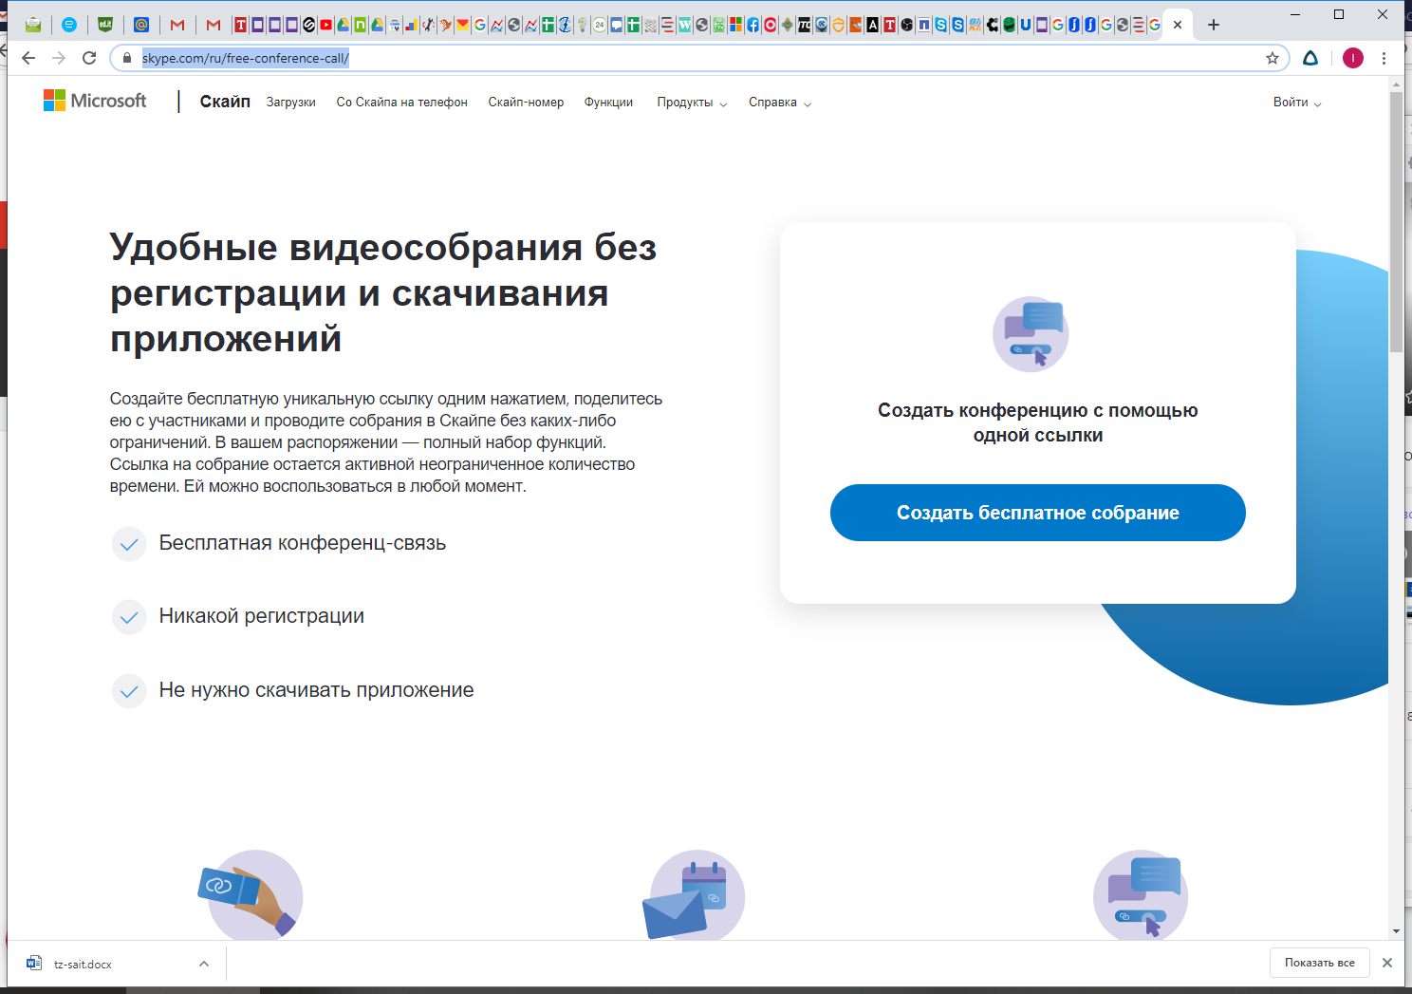Open Со Скайпа на телефон
The width and height of the screenshot is (1412, 994).
pyautogui.click(x=402, y=103)
